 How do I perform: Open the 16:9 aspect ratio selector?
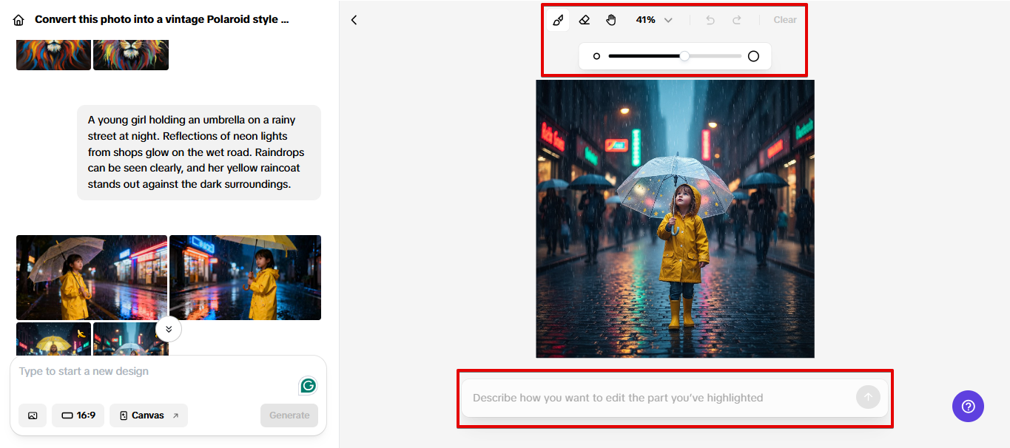tap(78, 415)
